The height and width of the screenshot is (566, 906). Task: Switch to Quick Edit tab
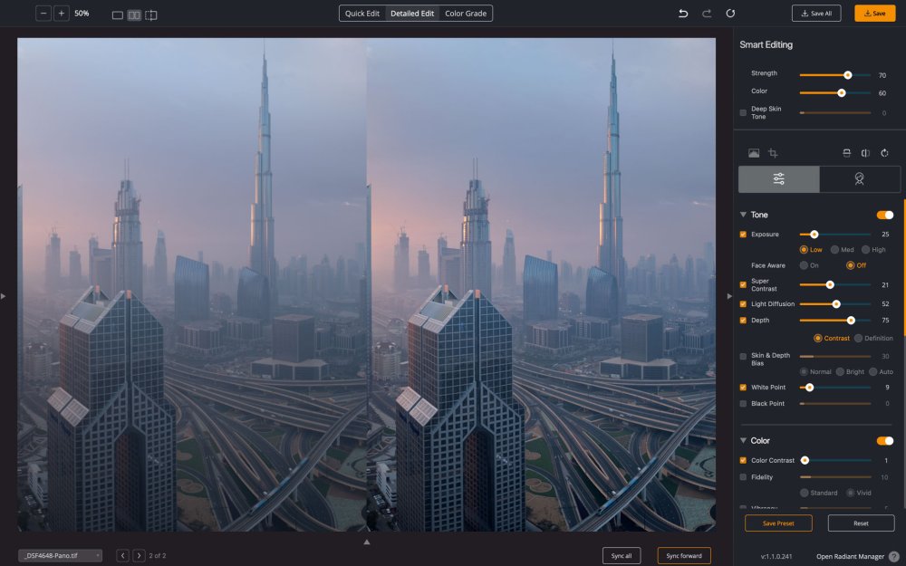coord(362,14)
